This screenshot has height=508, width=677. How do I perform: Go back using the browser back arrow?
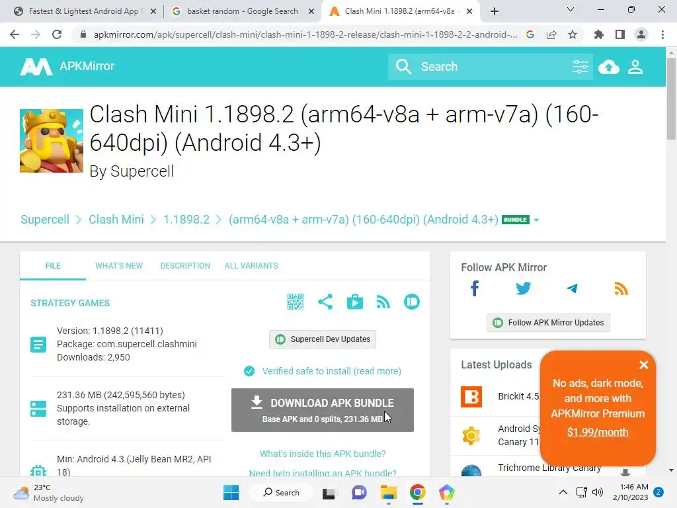tap(15, 34)
